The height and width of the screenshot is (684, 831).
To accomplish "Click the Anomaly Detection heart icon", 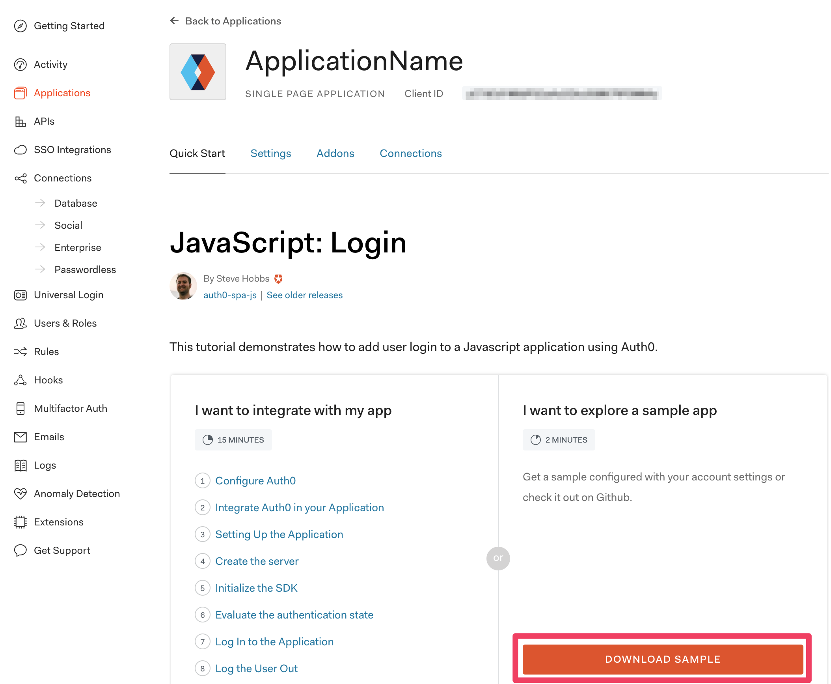I will (20, 494).
